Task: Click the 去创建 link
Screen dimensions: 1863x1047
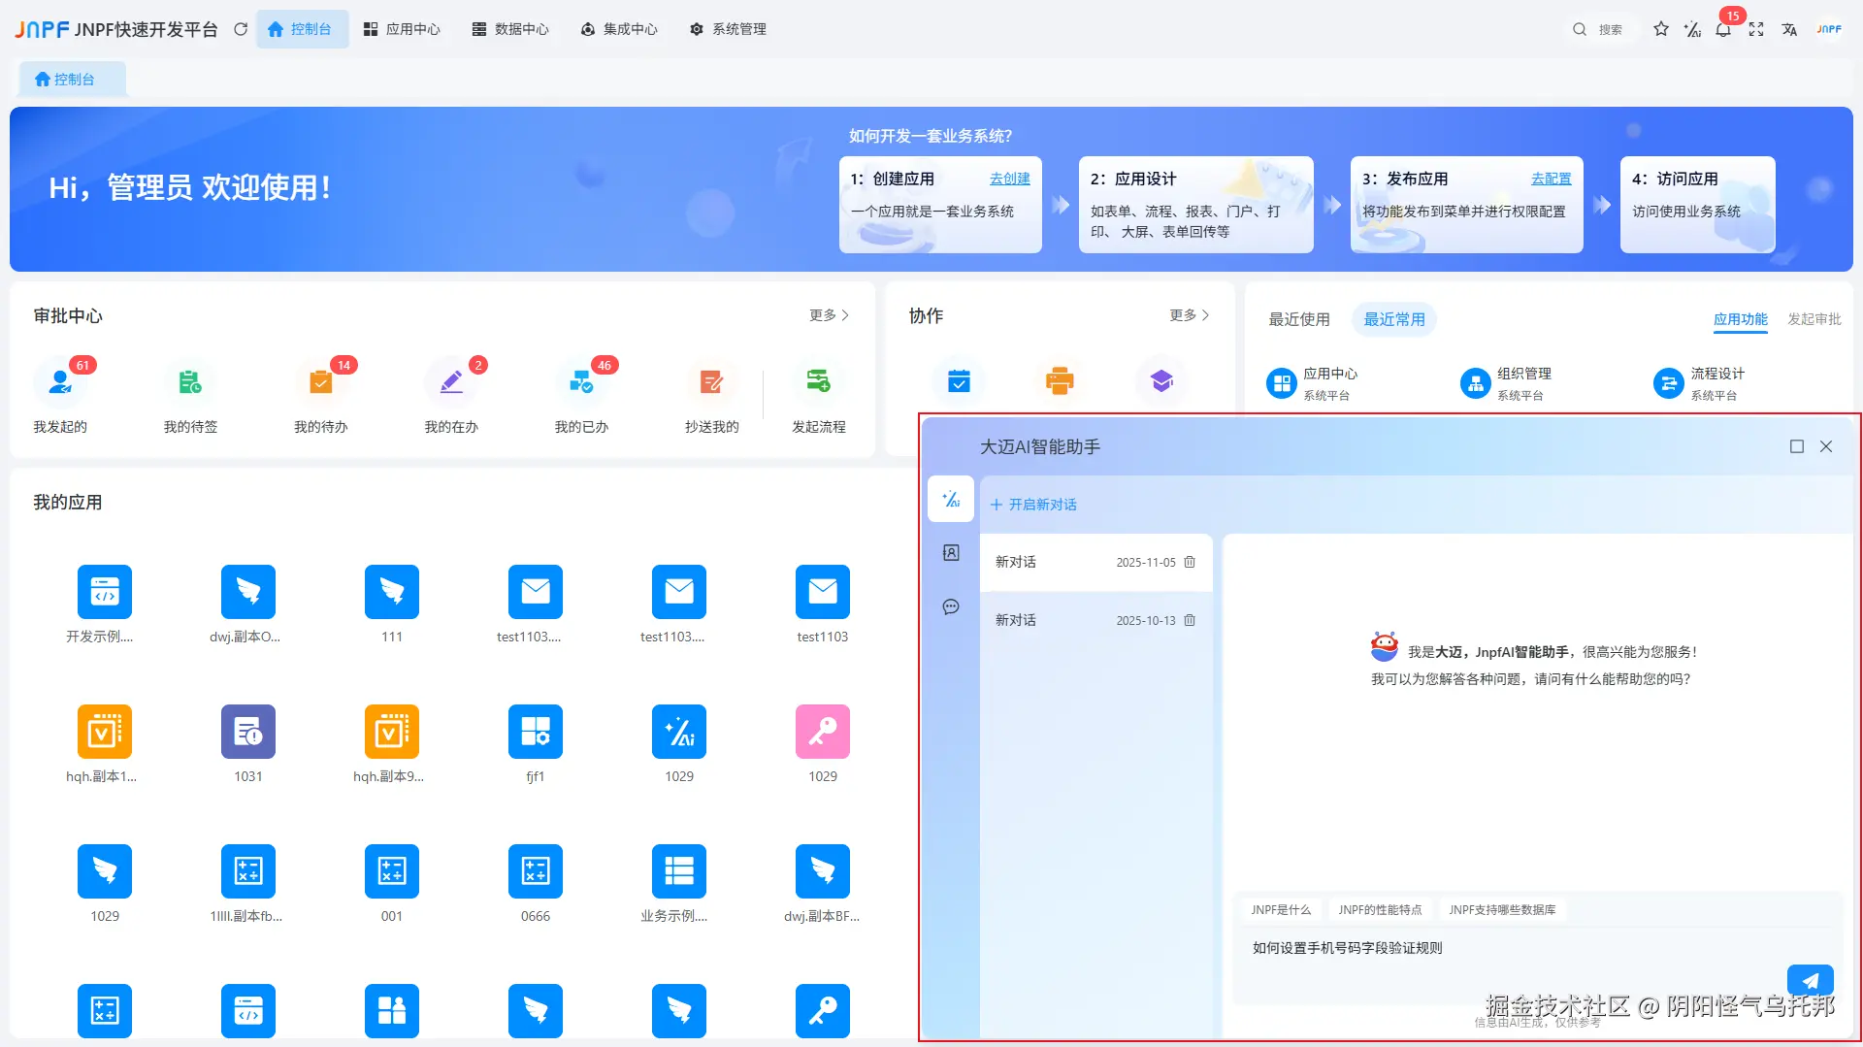Action: pyautogui.click(x=1009, y=179)
